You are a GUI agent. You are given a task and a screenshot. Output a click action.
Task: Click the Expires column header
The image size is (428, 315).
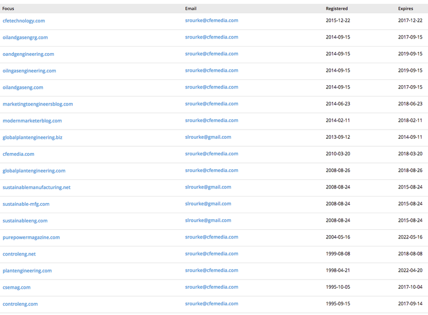click(x=406, y=9)
